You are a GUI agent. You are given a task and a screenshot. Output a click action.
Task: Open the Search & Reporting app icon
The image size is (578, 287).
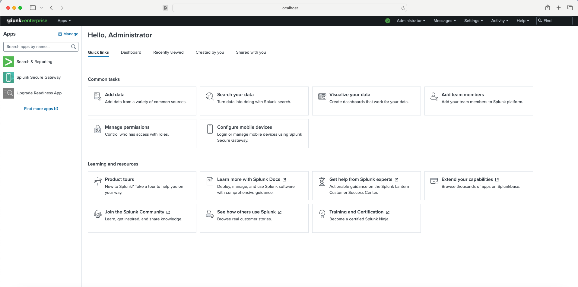[9, 62]
